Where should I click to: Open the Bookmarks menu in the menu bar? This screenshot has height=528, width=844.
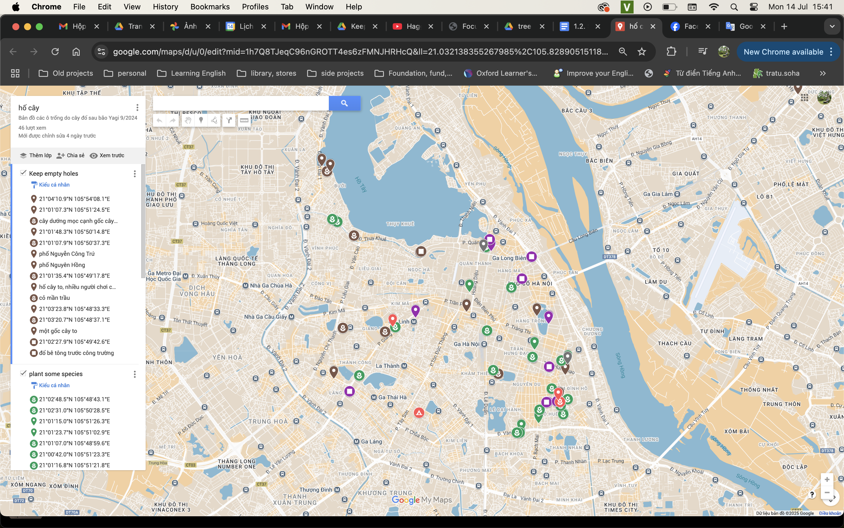coord(210,7)
